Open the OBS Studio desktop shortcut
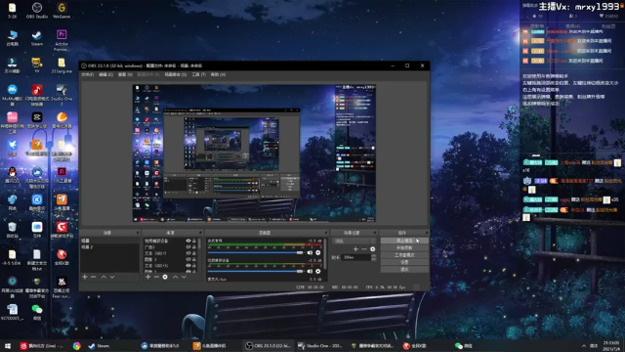The image size is (625, 352). pos(37,11)
